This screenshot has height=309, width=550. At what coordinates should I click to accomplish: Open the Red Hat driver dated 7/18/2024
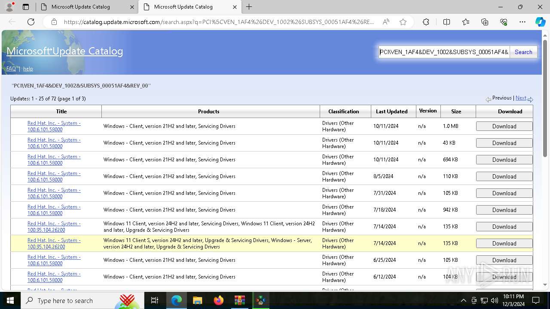pos(54,210)
